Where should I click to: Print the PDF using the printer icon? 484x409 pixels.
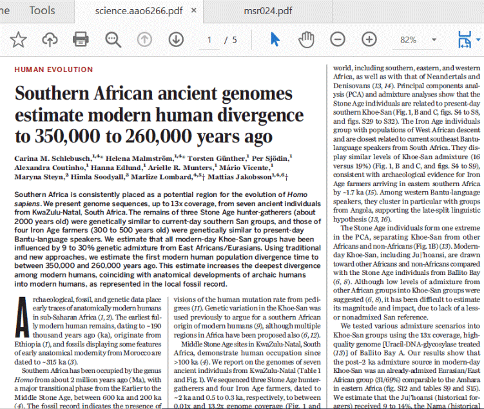click(81, 39)
